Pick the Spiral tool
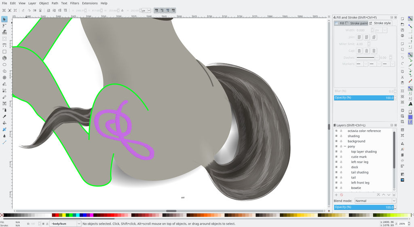 [4, 77]
